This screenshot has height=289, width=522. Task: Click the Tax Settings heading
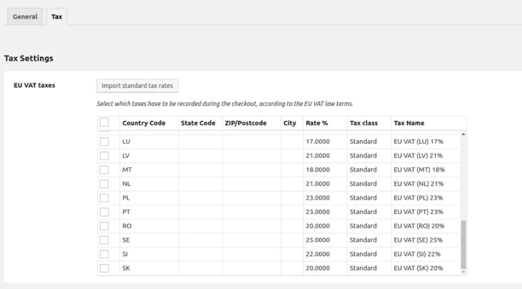click(x=28, y=58)
